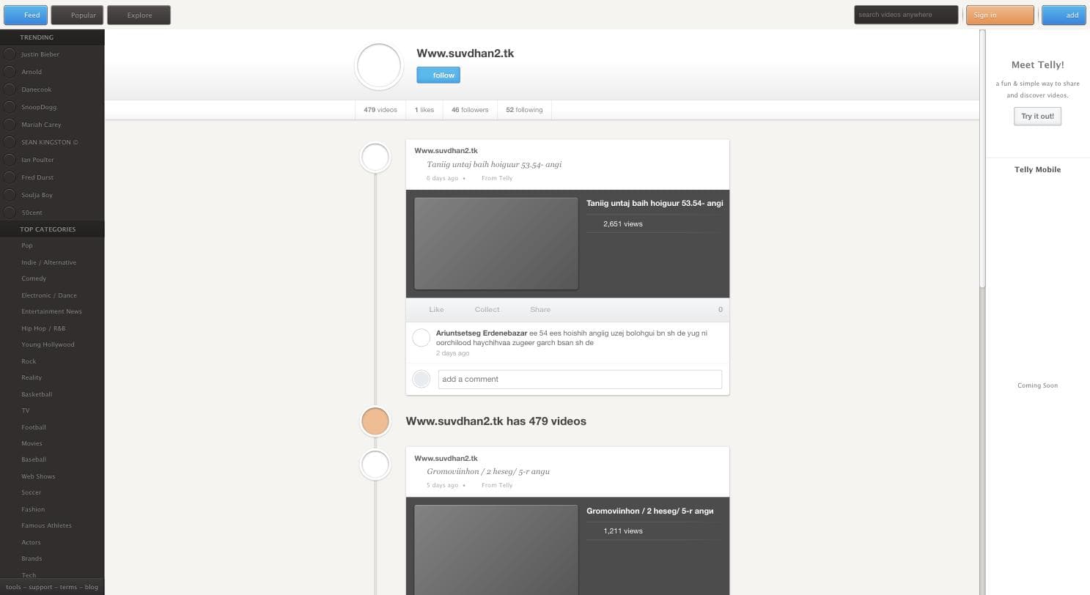Select Soulja Boy's avatar icon in Trending
Image resolution: width=1090 pixels, height=595 pixels.
(x=10, y=195)
